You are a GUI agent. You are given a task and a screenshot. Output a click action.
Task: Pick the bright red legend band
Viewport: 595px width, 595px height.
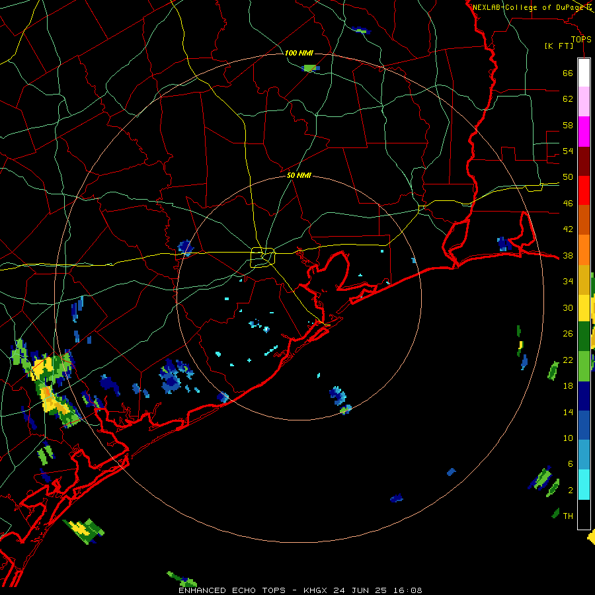coord(584,190)
